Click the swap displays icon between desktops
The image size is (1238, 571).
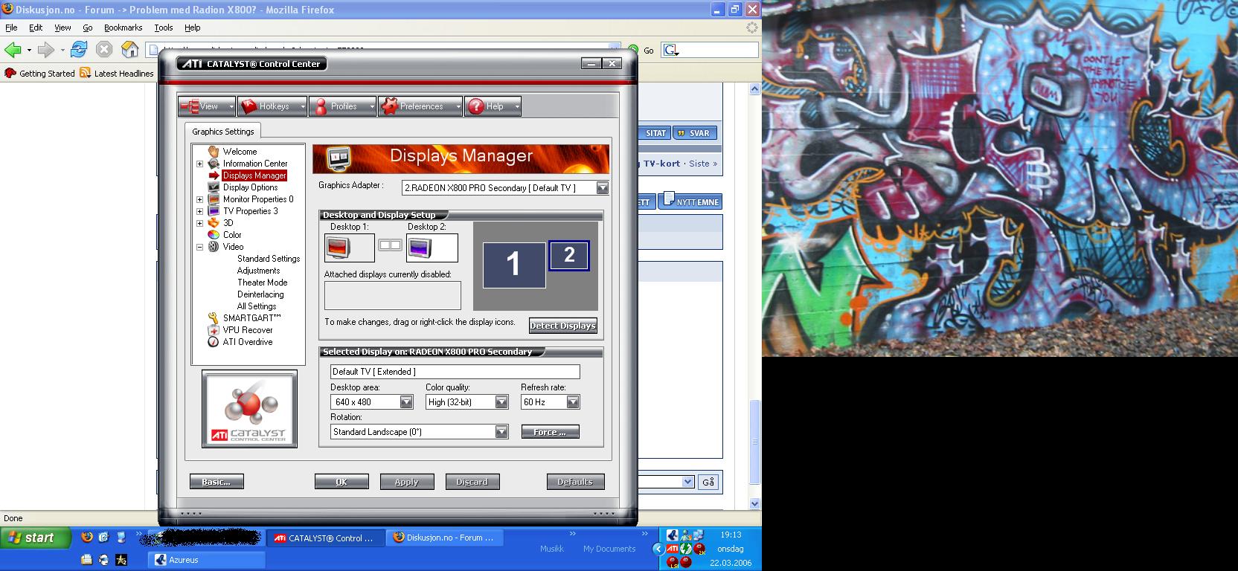coord(390,245)
